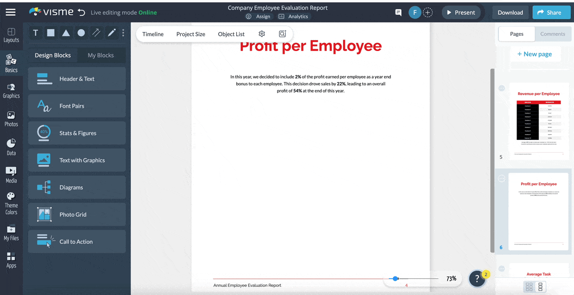Start presenting with the Present button

461,12
